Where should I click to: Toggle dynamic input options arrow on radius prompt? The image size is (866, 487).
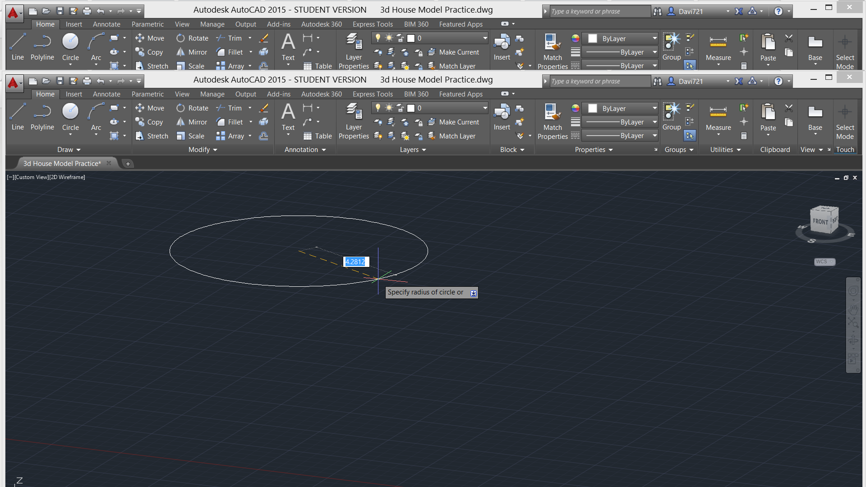(473, 293)
